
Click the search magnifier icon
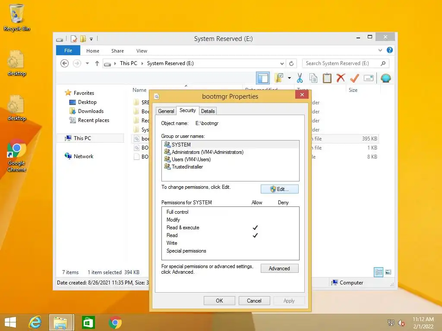point(383,63)
